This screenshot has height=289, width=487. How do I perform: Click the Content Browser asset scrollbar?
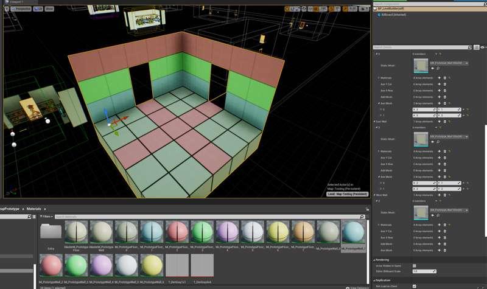click(368, 251)
